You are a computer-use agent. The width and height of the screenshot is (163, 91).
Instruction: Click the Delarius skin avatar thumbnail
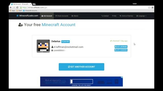[x=43, y=46]
